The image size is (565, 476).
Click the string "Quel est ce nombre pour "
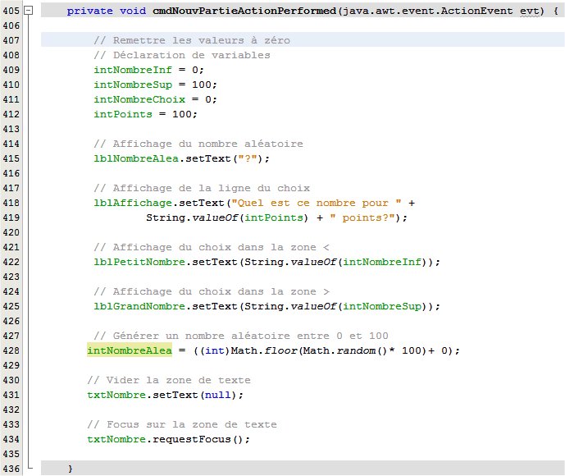(317, 203)
